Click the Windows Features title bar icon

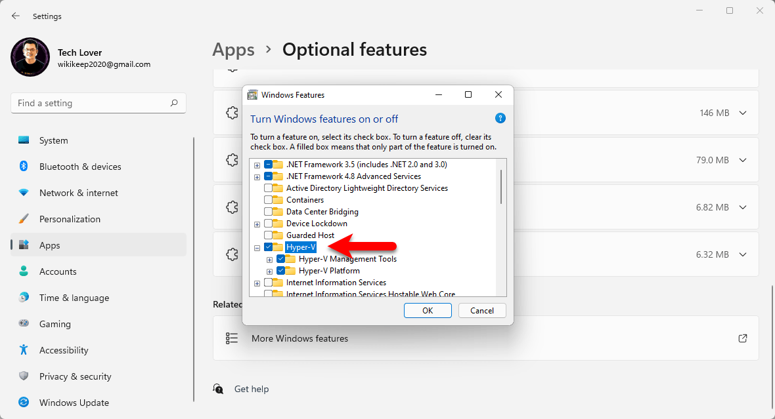point(253,95)
